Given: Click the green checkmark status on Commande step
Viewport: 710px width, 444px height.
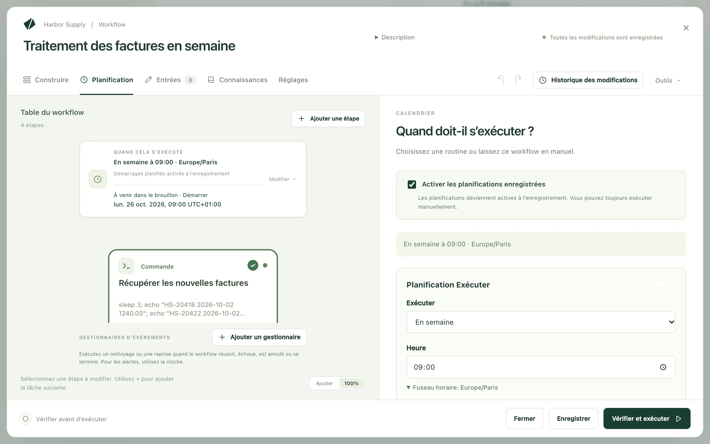Looking at the screenshot, I should (x=253, y=266).
